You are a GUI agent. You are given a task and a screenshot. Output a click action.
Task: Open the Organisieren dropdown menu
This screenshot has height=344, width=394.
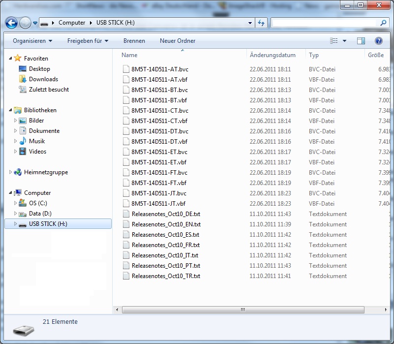pyautogui.click(x=32, y=41)
